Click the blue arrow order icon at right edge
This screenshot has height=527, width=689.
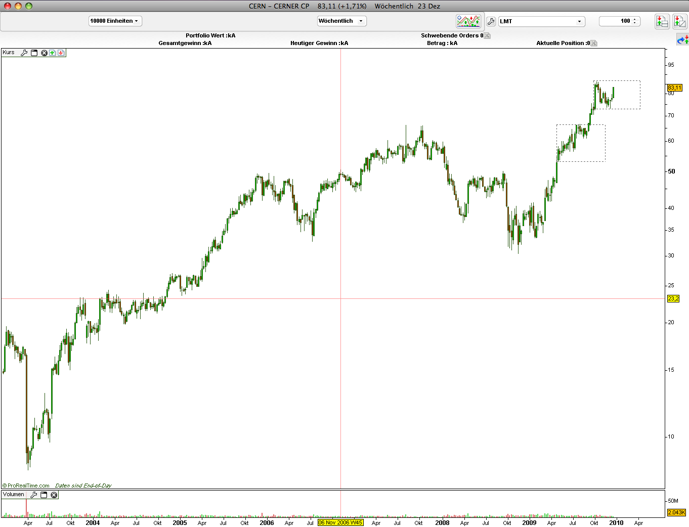point(683,39)
